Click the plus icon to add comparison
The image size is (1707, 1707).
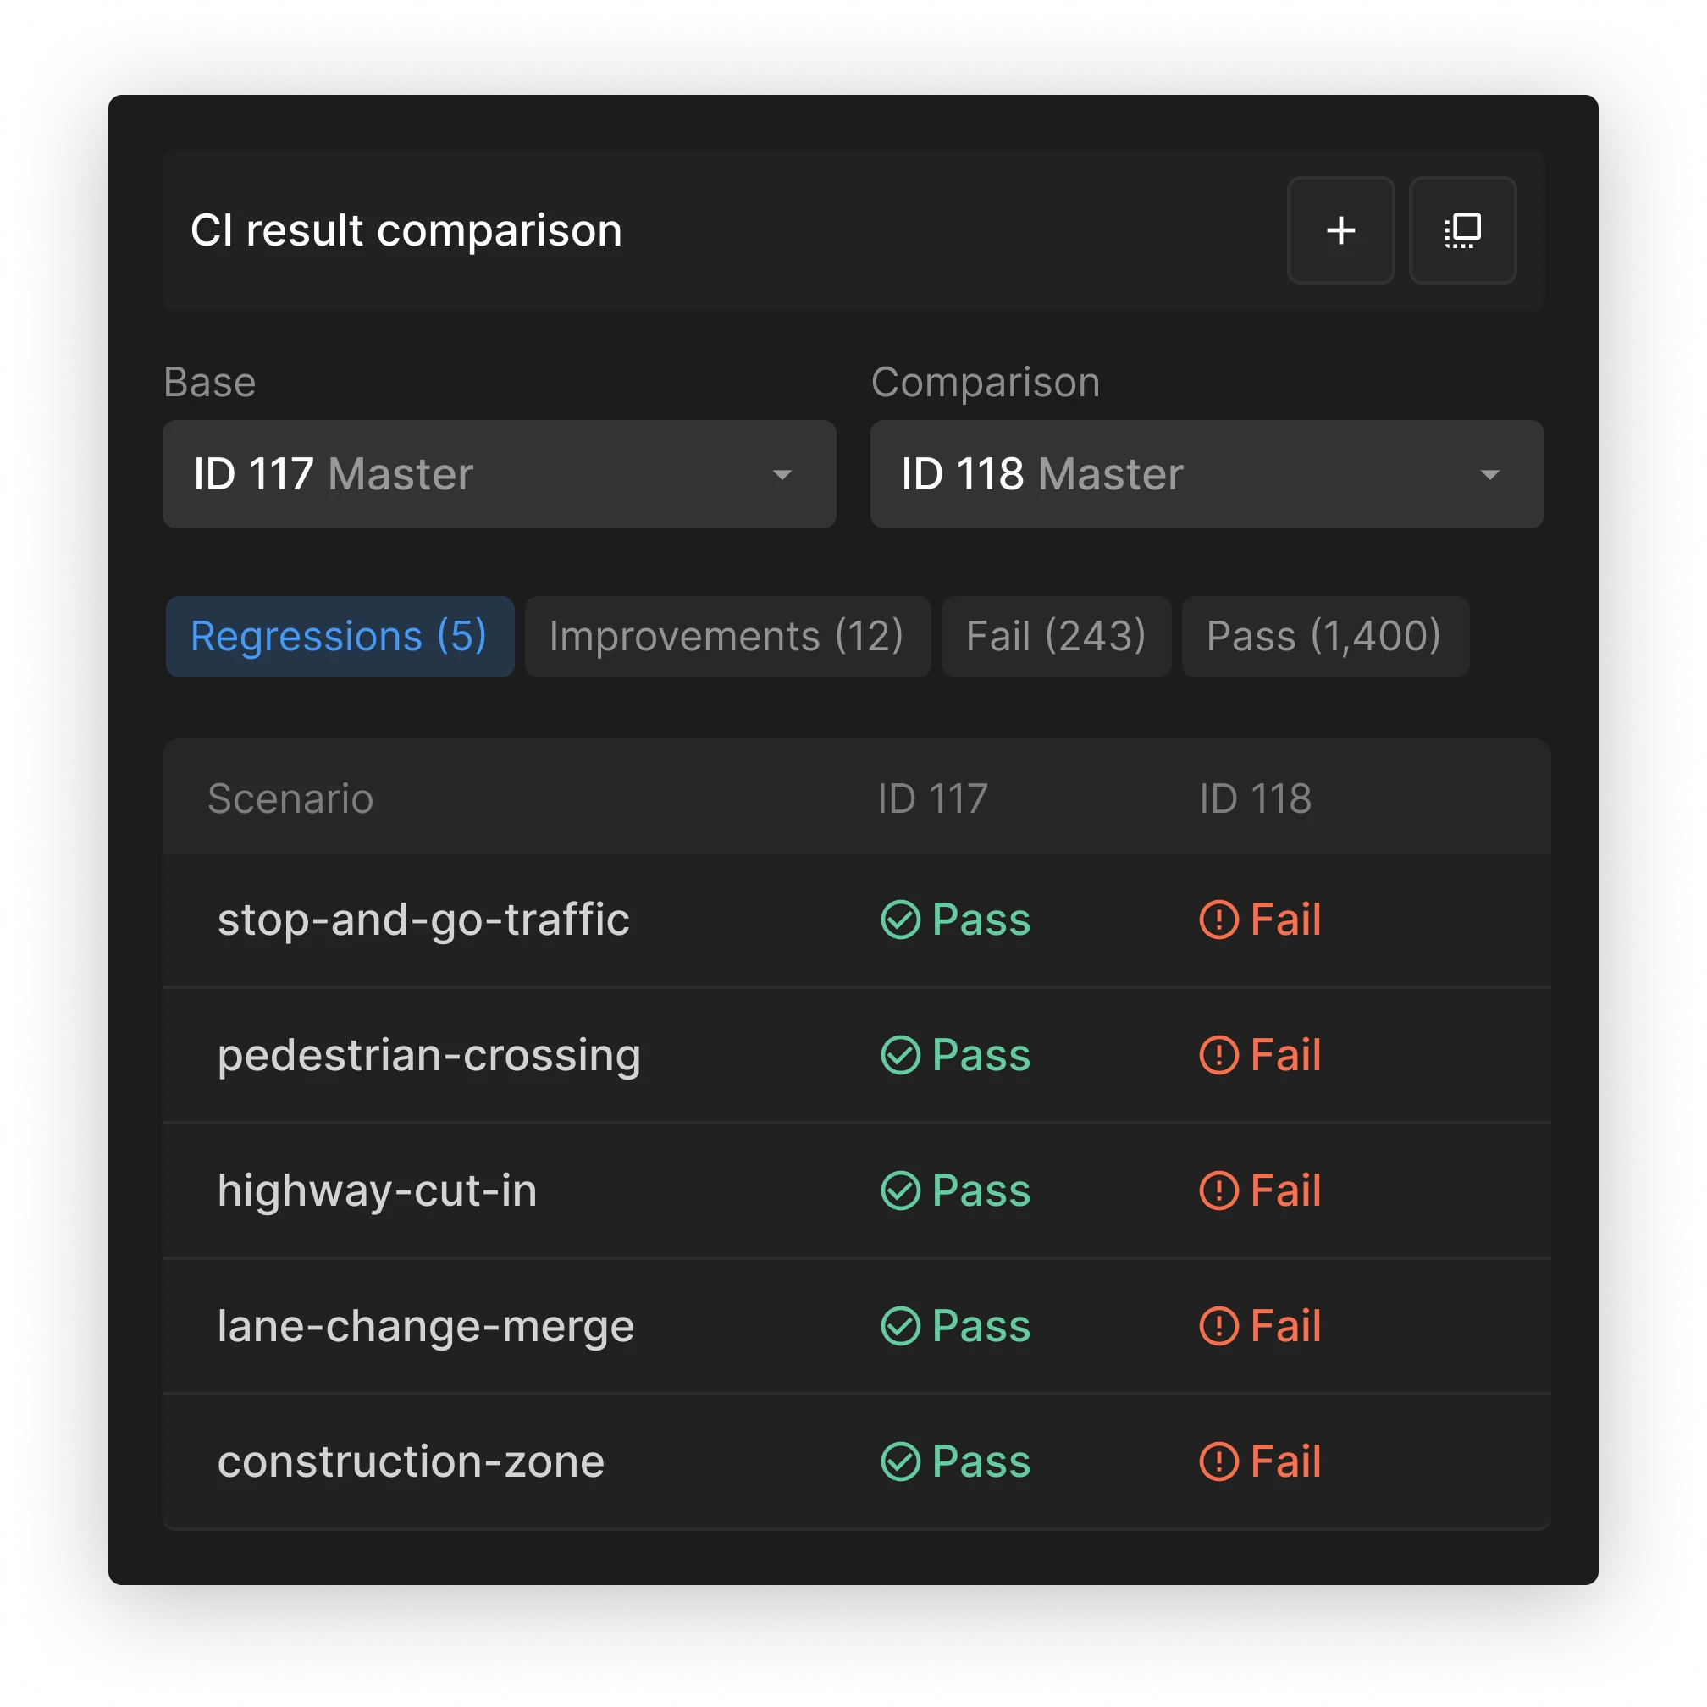point(1340,229)
